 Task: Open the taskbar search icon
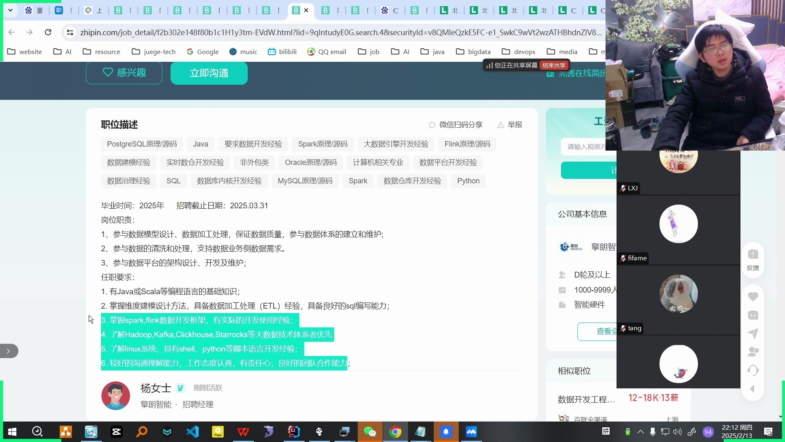tap(37, 432)
